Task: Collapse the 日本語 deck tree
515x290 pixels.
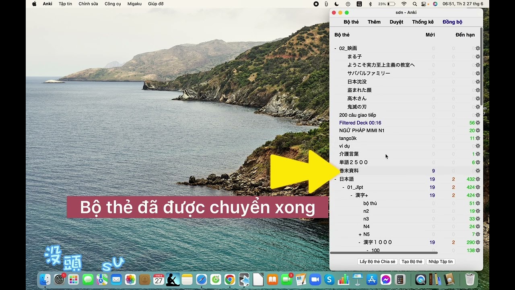Action: 335,179
